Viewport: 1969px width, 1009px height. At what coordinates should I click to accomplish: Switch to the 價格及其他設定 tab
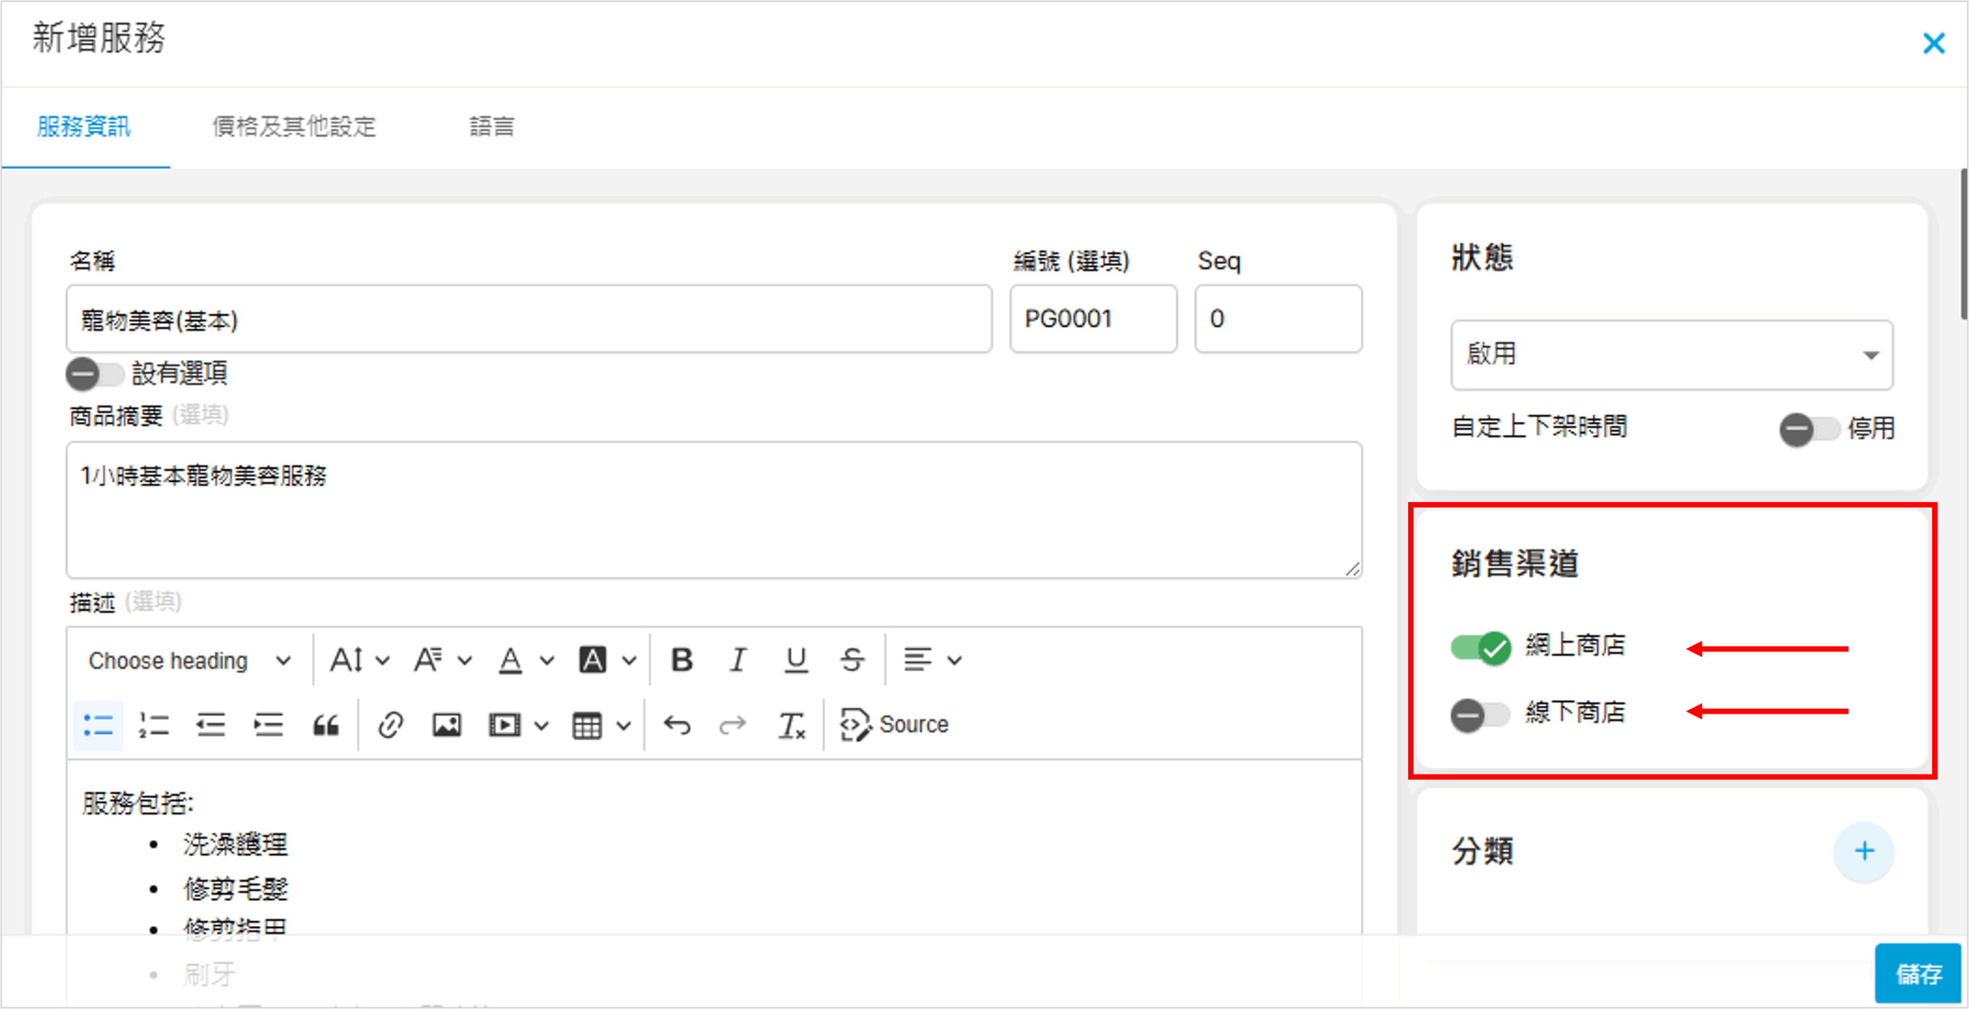(294, 126)
